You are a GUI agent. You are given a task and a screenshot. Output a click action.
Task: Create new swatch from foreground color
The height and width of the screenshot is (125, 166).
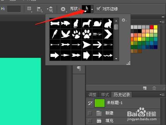coord(145,88)
